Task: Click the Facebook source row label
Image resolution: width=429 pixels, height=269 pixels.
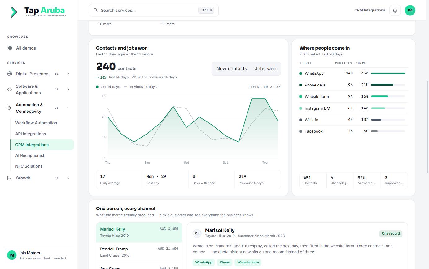Action: pyautogui.click(x=313, y=131)
